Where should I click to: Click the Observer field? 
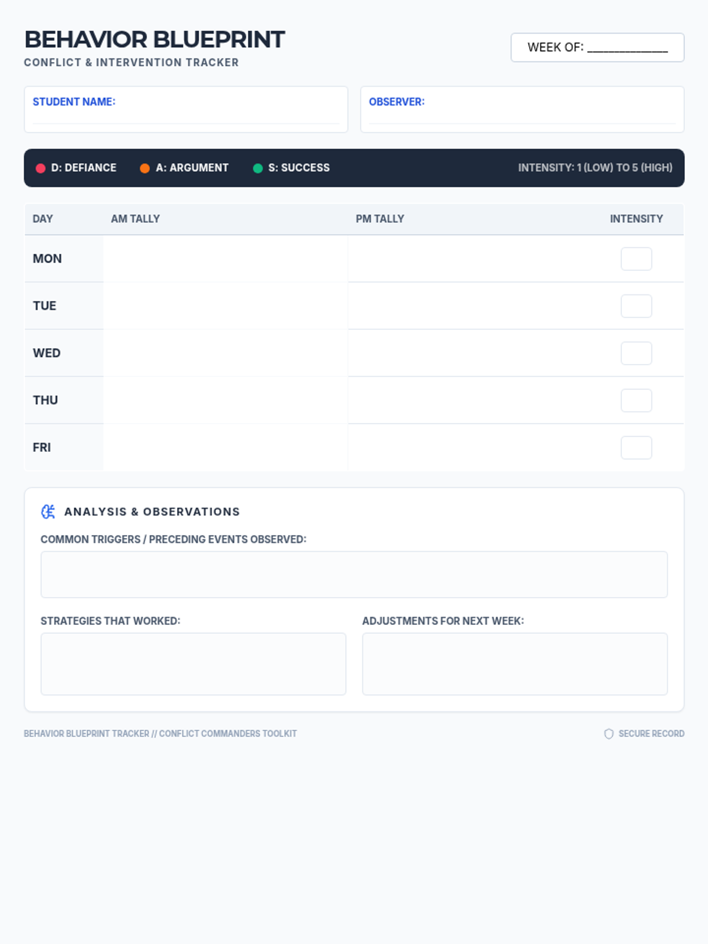pyautogui.click(x=522, y=116)
